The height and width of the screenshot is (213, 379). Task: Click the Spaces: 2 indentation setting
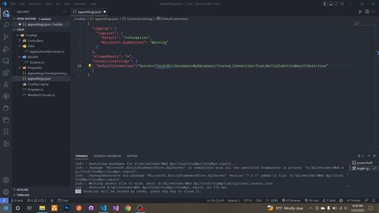(x=234, y=201)
